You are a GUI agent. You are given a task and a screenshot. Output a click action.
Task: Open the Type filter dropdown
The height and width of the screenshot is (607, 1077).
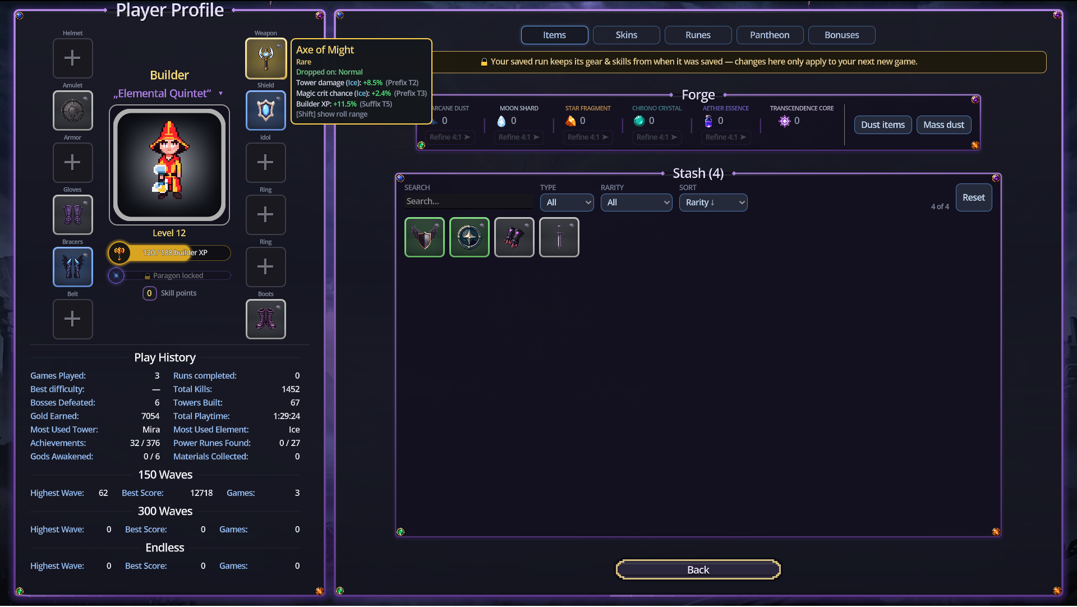coord(567,203)
